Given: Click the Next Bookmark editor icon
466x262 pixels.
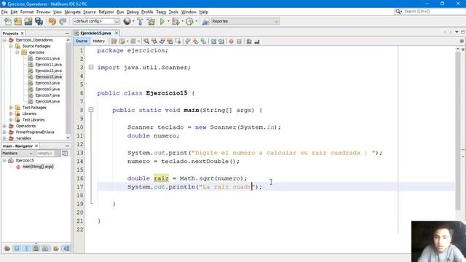Looking at the screenshot, I should click(196, 41).
